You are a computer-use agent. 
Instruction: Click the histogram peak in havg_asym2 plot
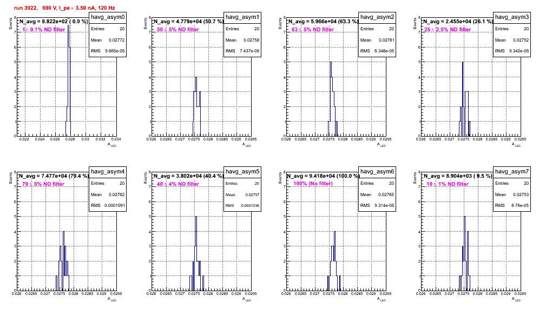tap(331, 63)
